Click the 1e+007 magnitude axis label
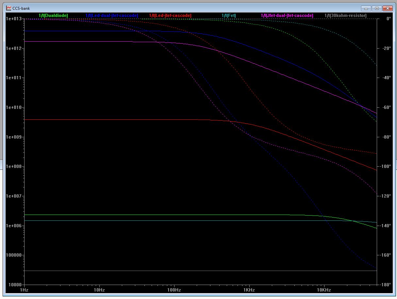Image resolution: width=397 pixels, height=299 pixels. click(14, 196)
